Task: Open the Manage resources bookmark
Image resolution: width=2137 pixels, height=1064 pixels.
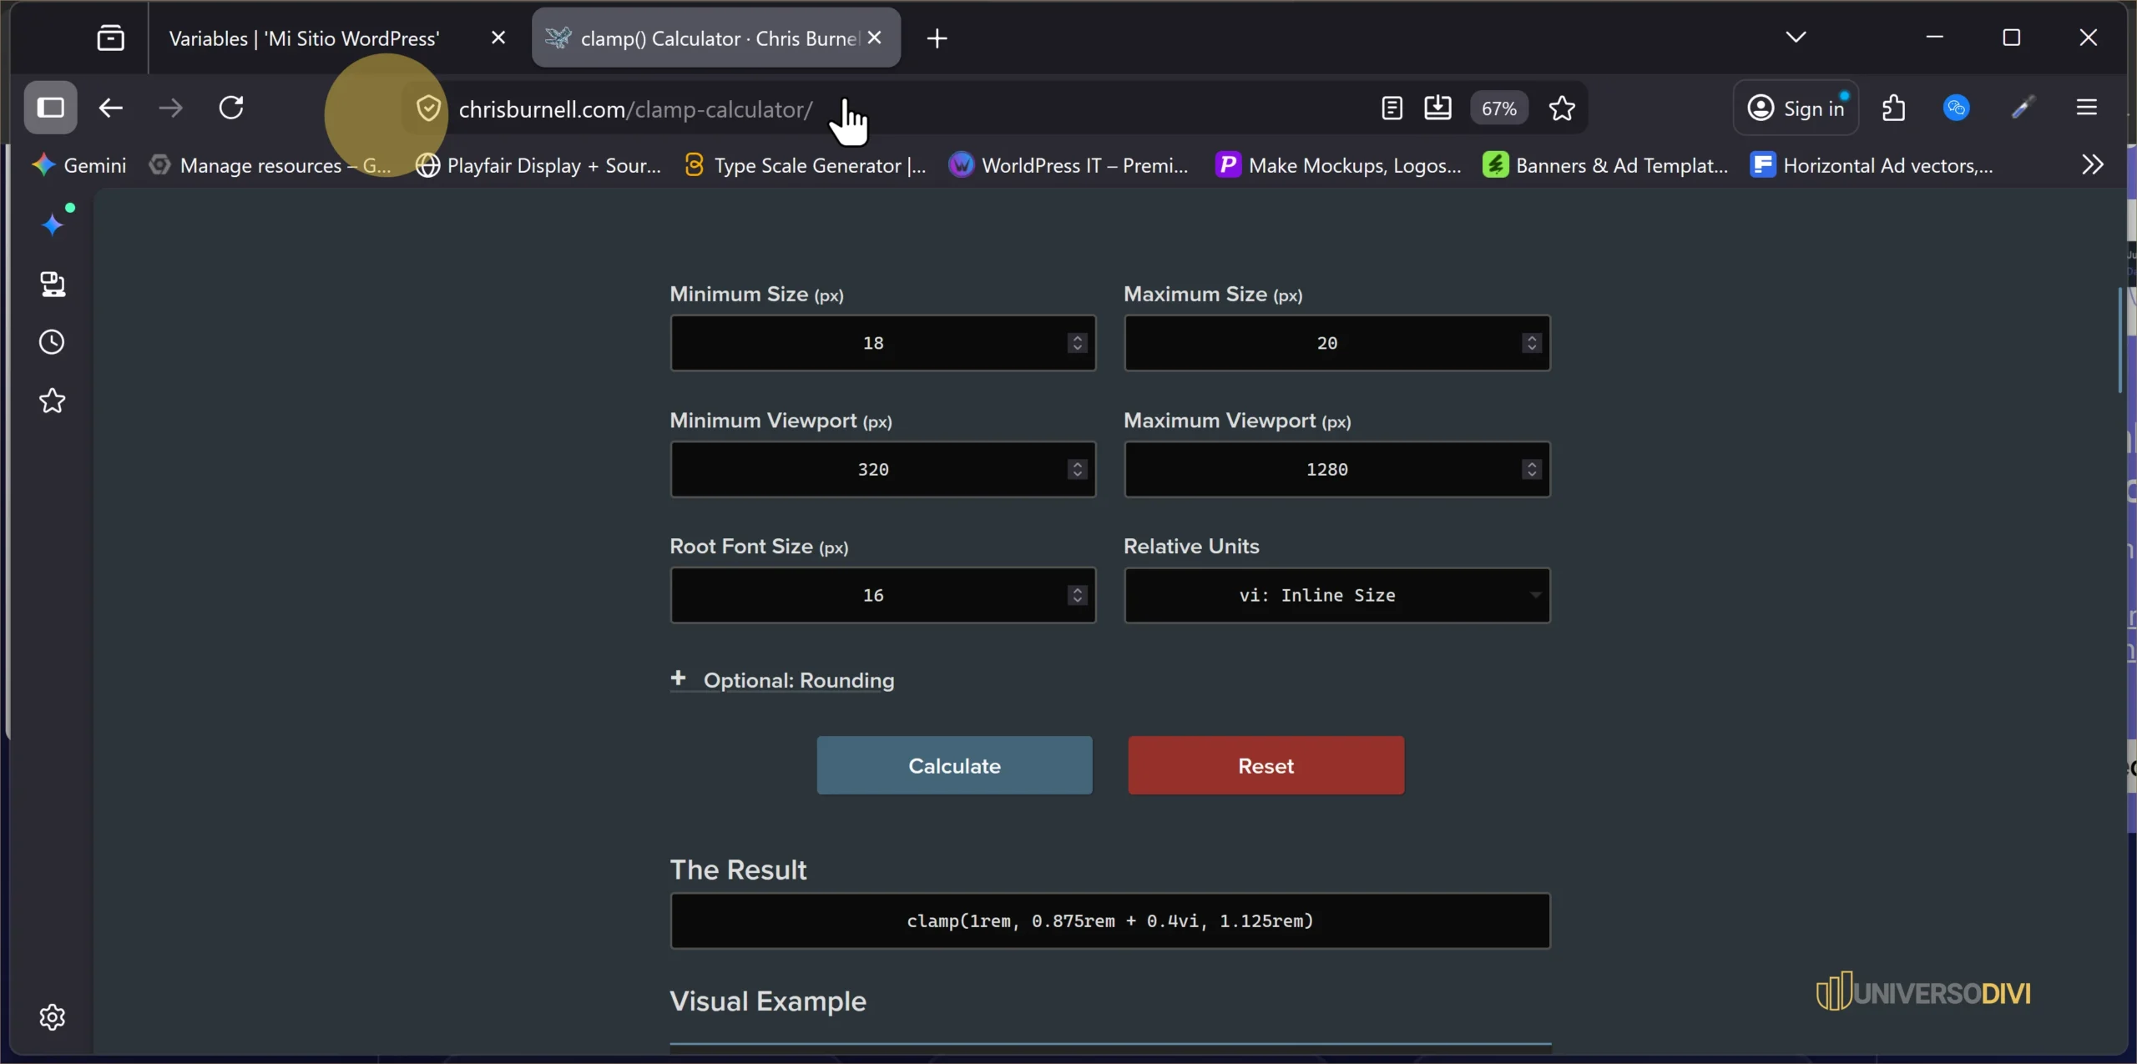Action: (270, 165)
